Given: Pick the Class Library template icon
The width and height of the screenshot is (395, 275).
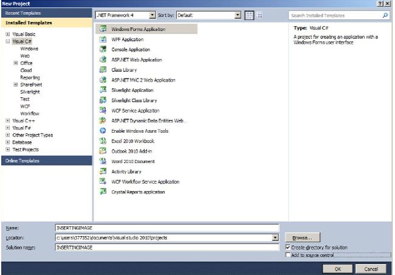Looking at the screenshot, I should tap(103, 69).
